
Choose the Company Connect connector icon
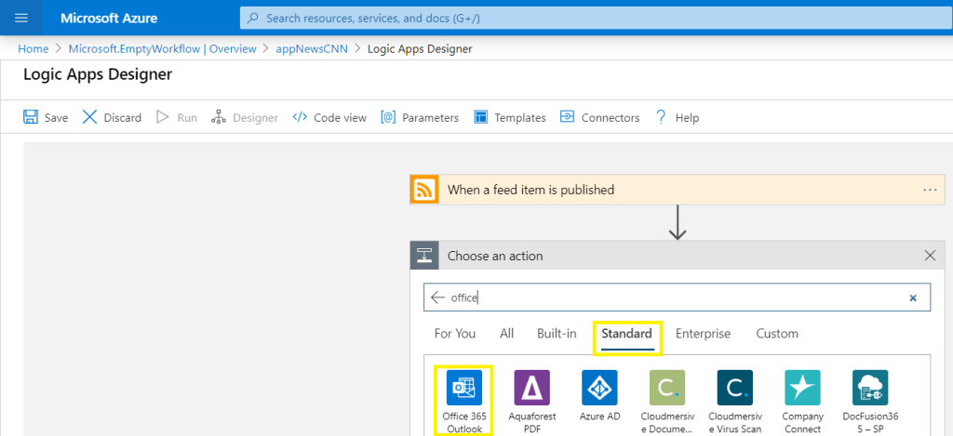[802, 388]
